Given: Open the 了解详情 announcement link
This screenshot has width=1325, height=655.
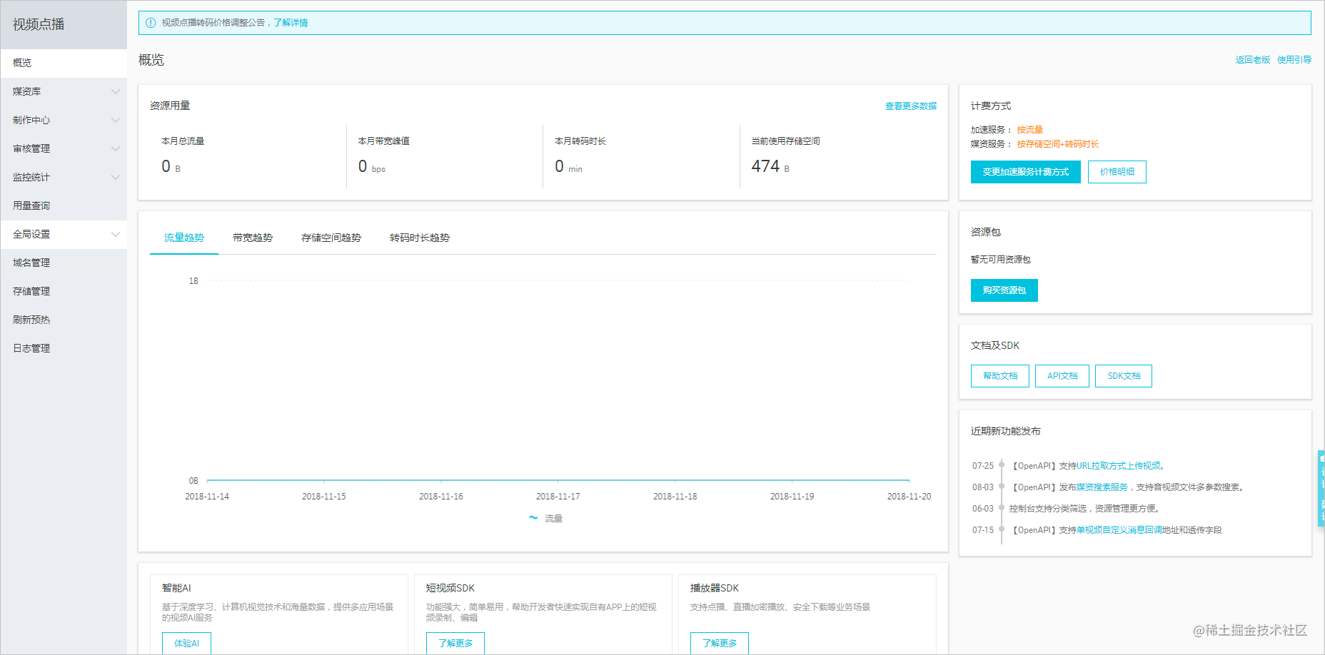Looking at the screenshot, I should coord(291,23).
